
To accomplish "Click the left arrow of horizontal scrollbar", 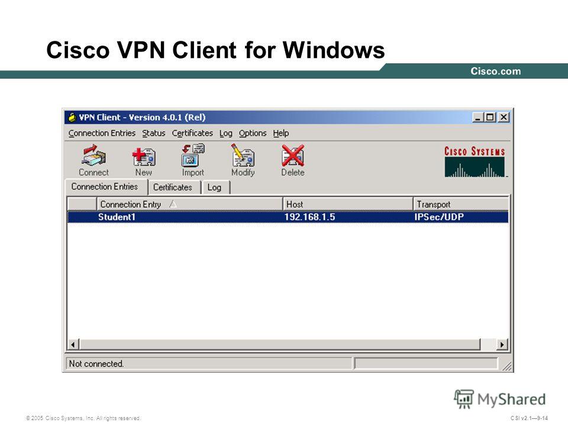I will (x=73, y=344).
